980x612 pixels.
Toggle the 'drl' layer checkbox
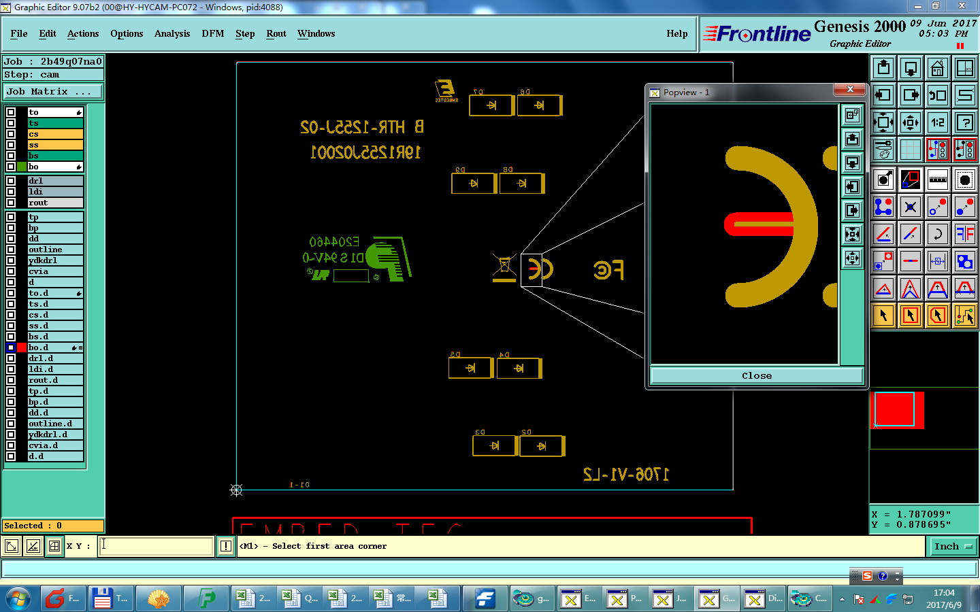point(11,181)
